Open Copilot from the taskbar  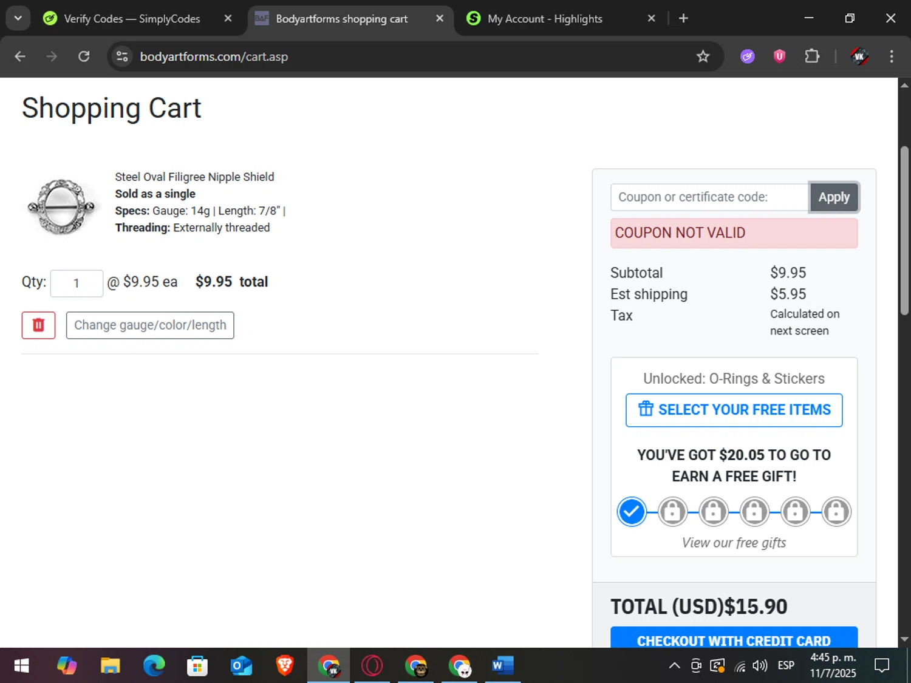67,666
